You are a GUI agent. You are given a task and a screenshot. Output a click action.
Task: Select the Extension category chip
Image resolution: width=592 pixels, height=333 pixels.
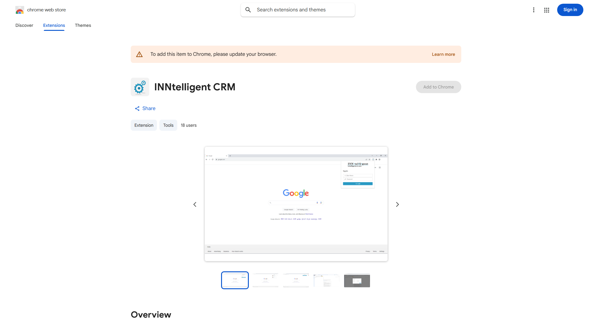(x=144, y=125)
